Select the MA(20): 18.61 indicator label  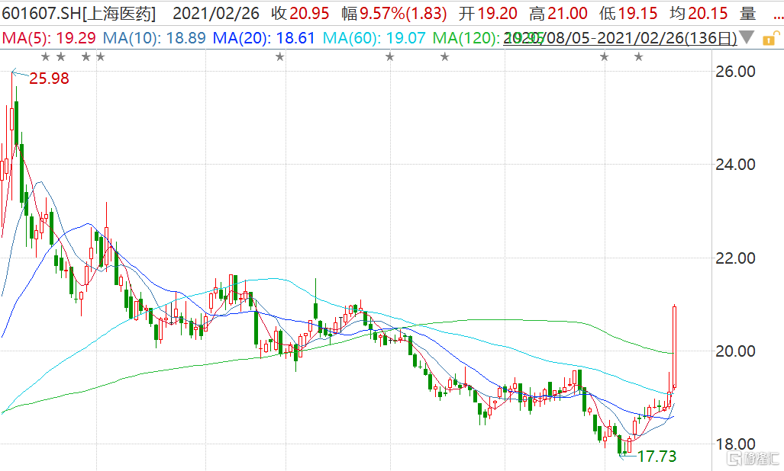(264, 38)
